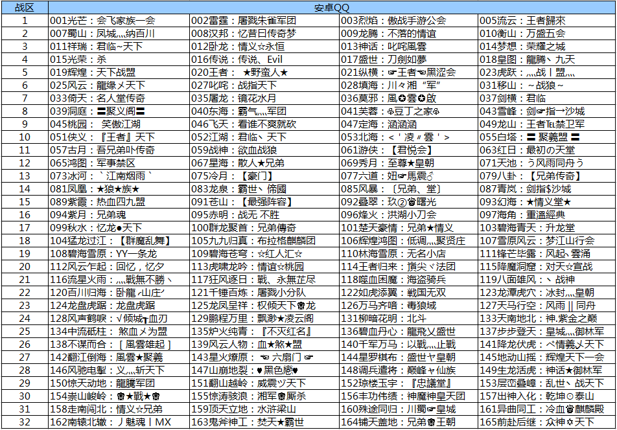Select cell 063红日：最初の天堂
The width and height of the screenshot is (617, 430).
coord(546,150)
